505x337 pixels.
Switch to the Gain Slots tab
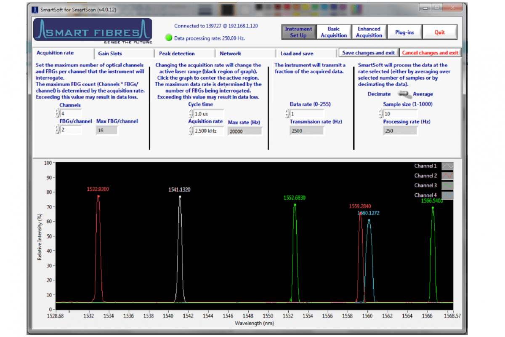pos(124,53)
